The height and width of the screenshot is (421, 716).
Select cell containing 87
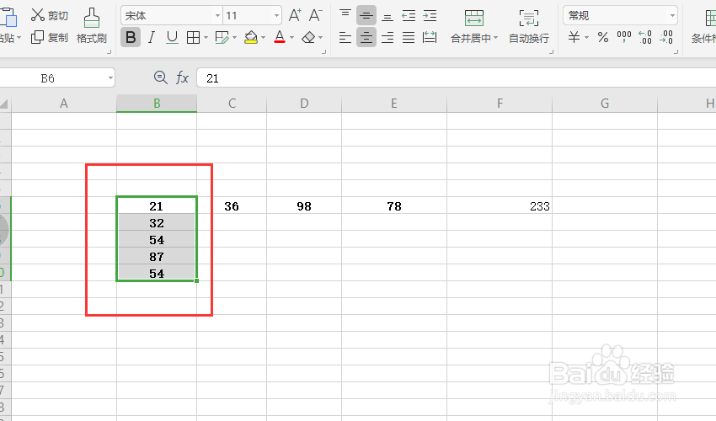(157, 257)
